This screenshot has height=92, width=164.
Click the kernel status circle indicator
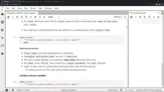tap(125, 17)
